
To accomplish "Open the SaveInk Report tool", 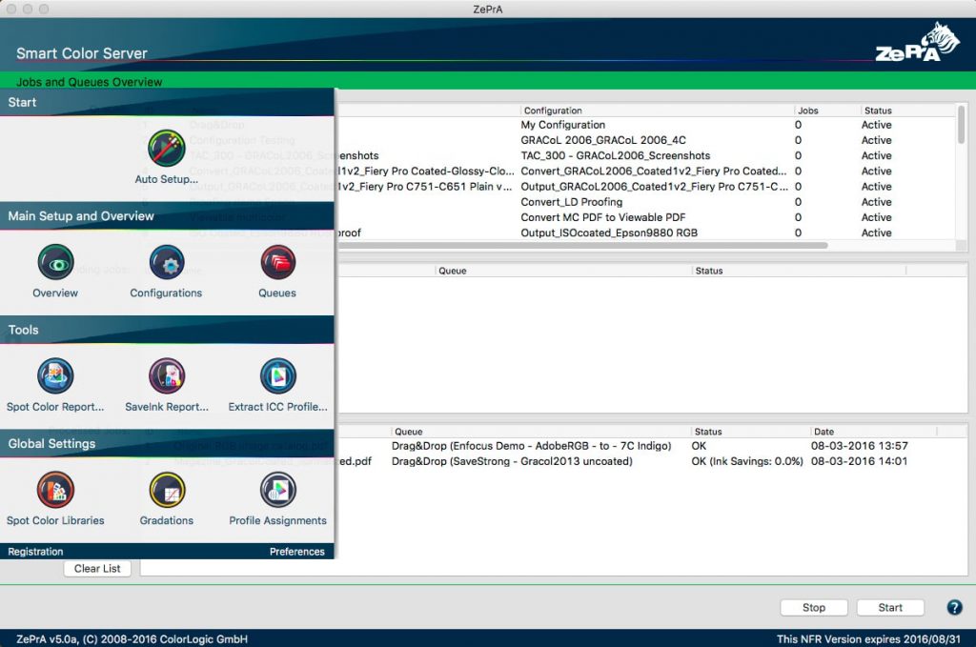I will 167,376.
